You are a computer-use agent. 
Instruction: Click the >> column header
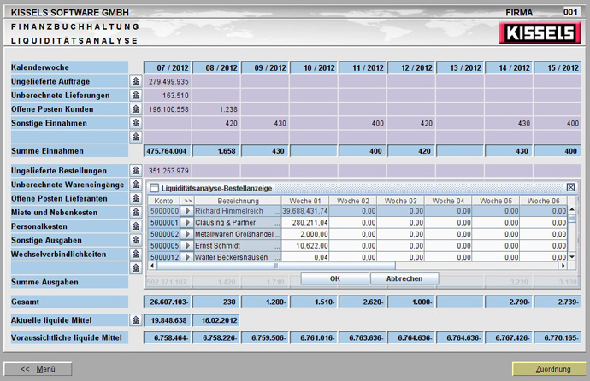(x=187, y=201)
